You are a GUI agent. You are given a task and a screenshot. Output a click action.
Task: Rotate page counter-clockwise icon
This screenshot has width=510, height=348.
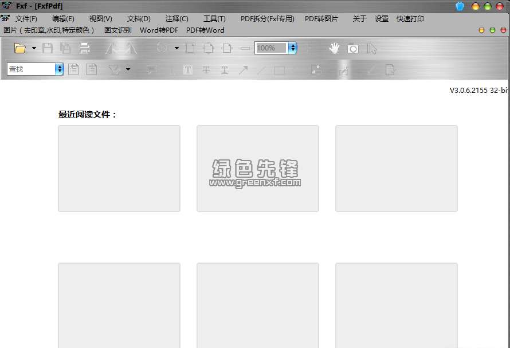coord(112,48)
